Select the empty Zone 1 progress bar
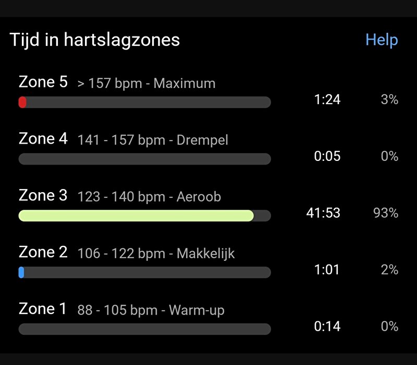 click(x=145, y=329)
